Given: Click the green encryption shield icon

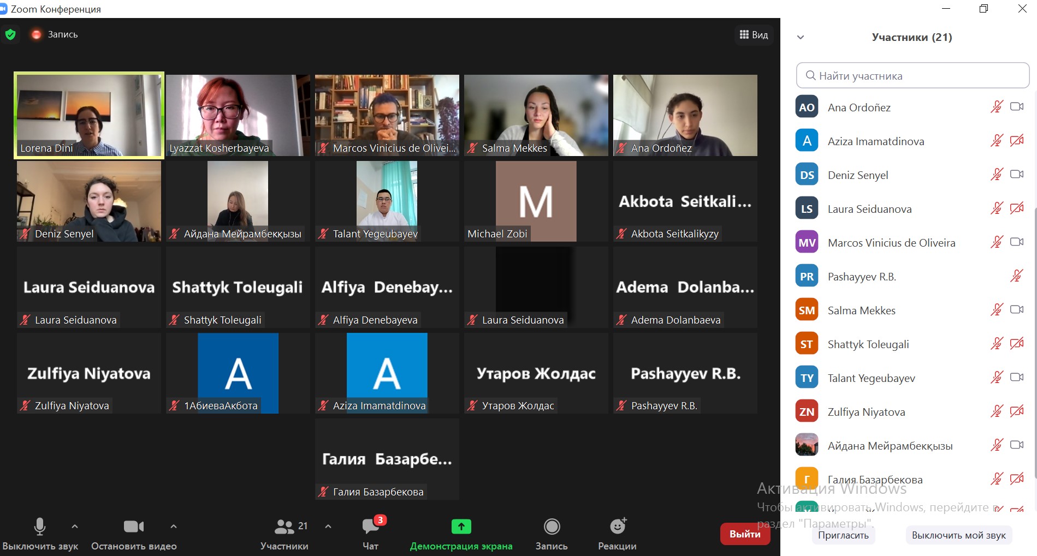Looking at the screenshot, I should point(10,34).
